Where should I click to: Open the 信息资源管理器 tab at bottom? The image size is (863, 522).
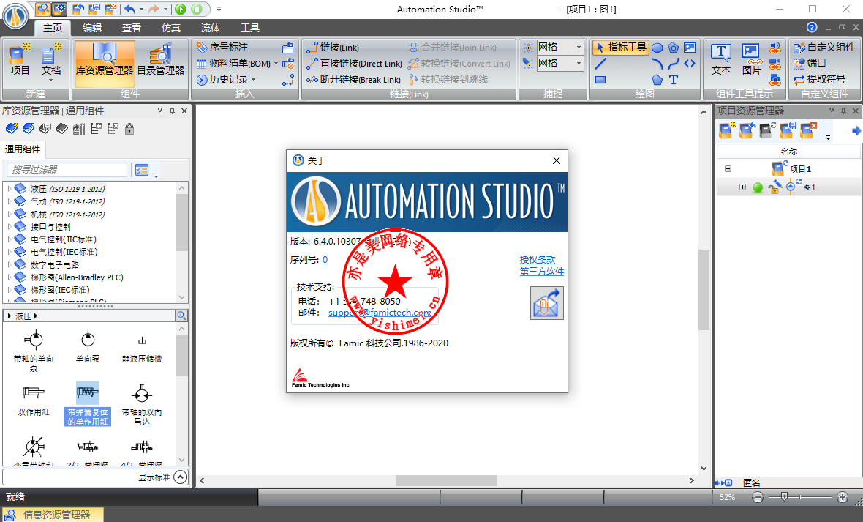[52, 515]
